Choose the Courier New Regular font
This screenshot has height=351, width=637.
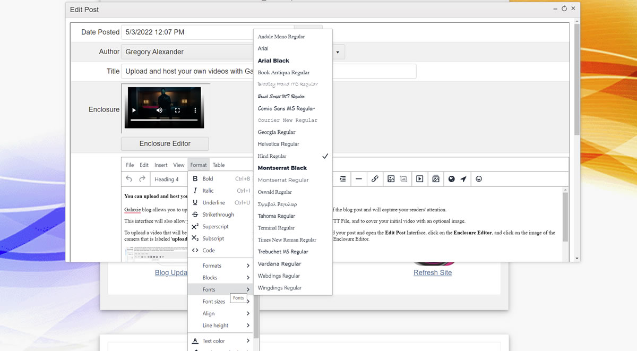(x=293, y=120)
